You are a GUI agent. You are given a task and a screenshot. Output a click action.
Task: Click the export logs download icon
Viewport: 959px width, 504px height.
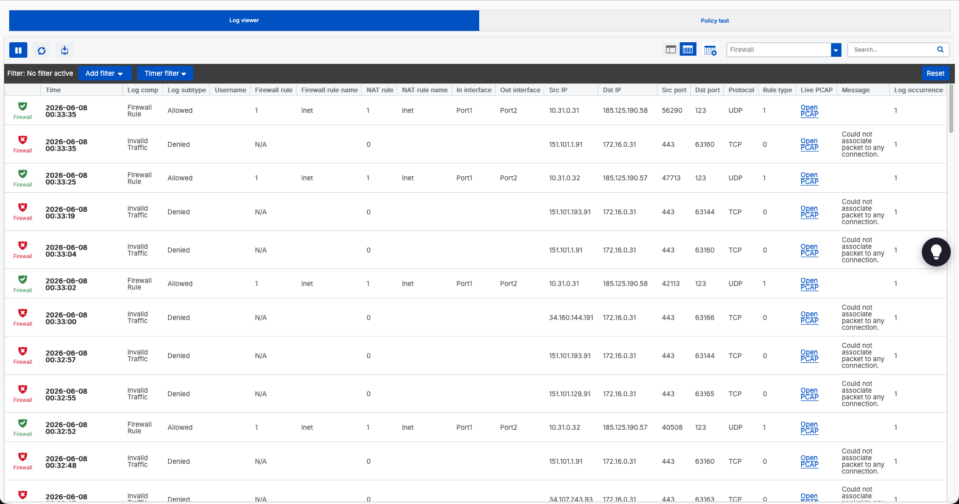point(64,50)
